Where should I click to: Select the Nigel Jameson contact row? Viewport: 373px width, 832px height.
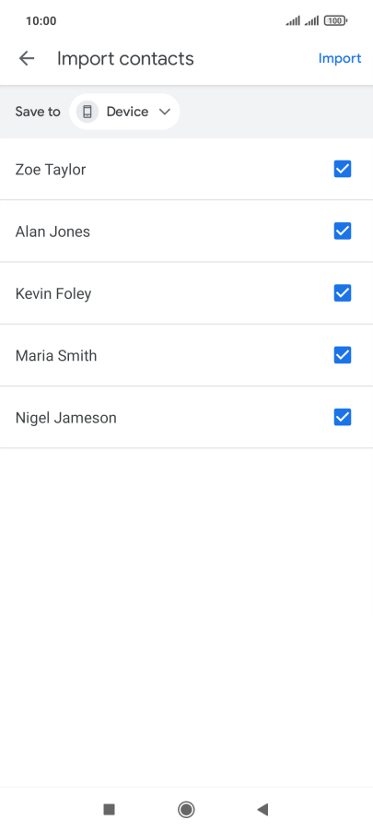pyautogui.click(x=186, y=418)
